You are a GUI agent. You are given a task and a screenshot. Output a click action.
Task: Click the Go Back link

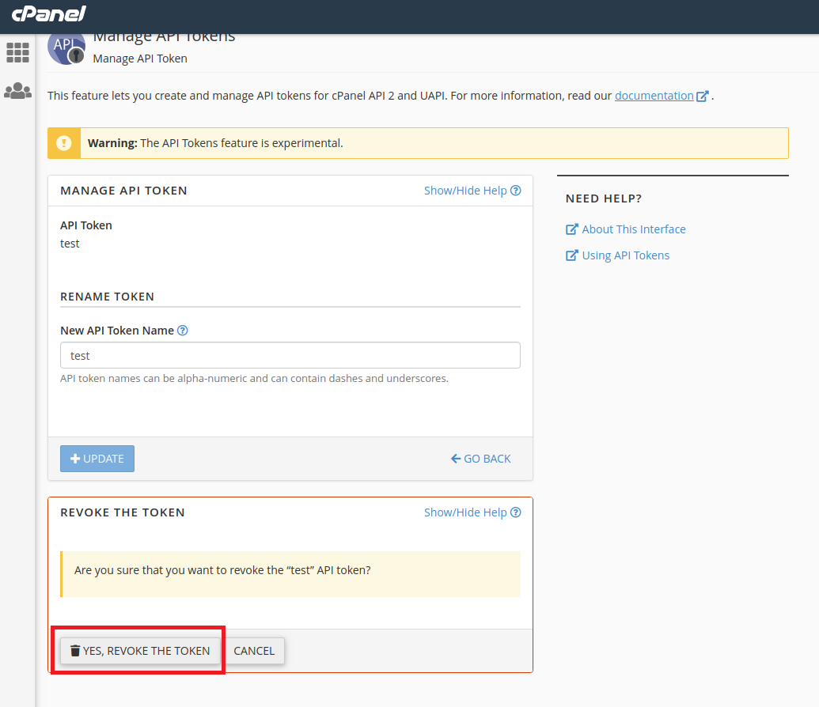click(x=480, y=458)
